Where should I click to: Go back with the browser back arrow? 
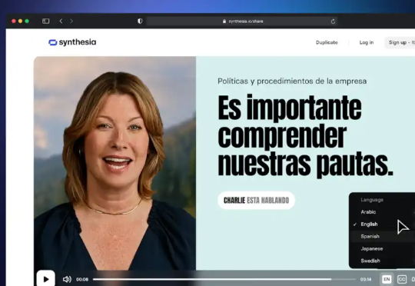click(61, 22)
